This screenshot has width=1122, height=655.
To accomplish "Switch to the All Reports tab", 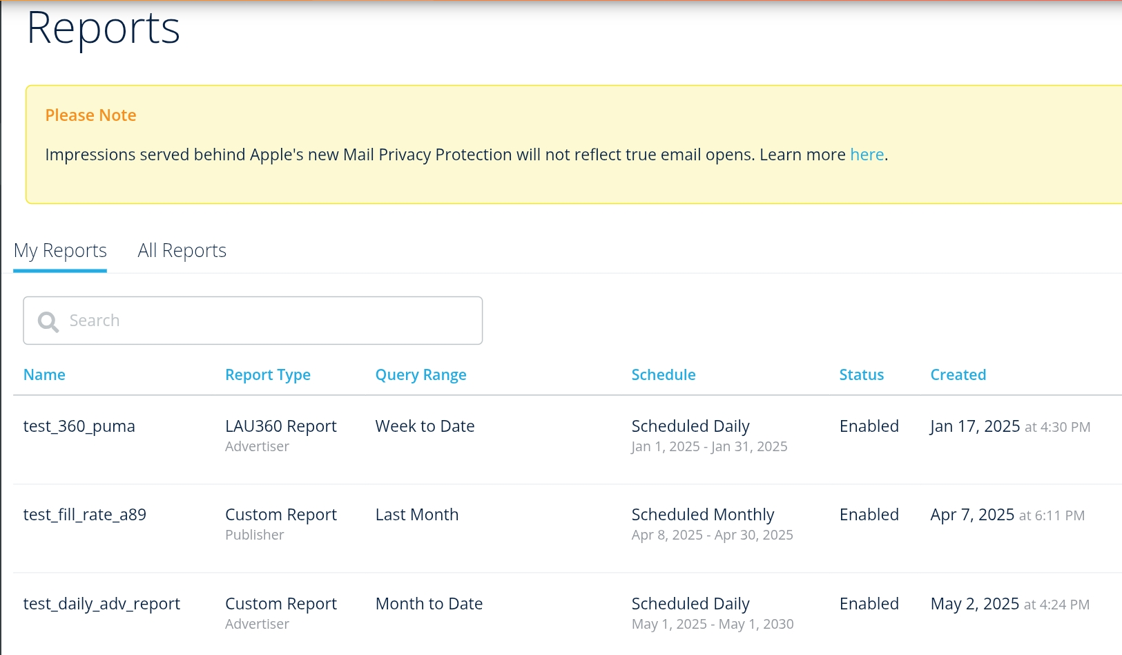I will point(182,251).
